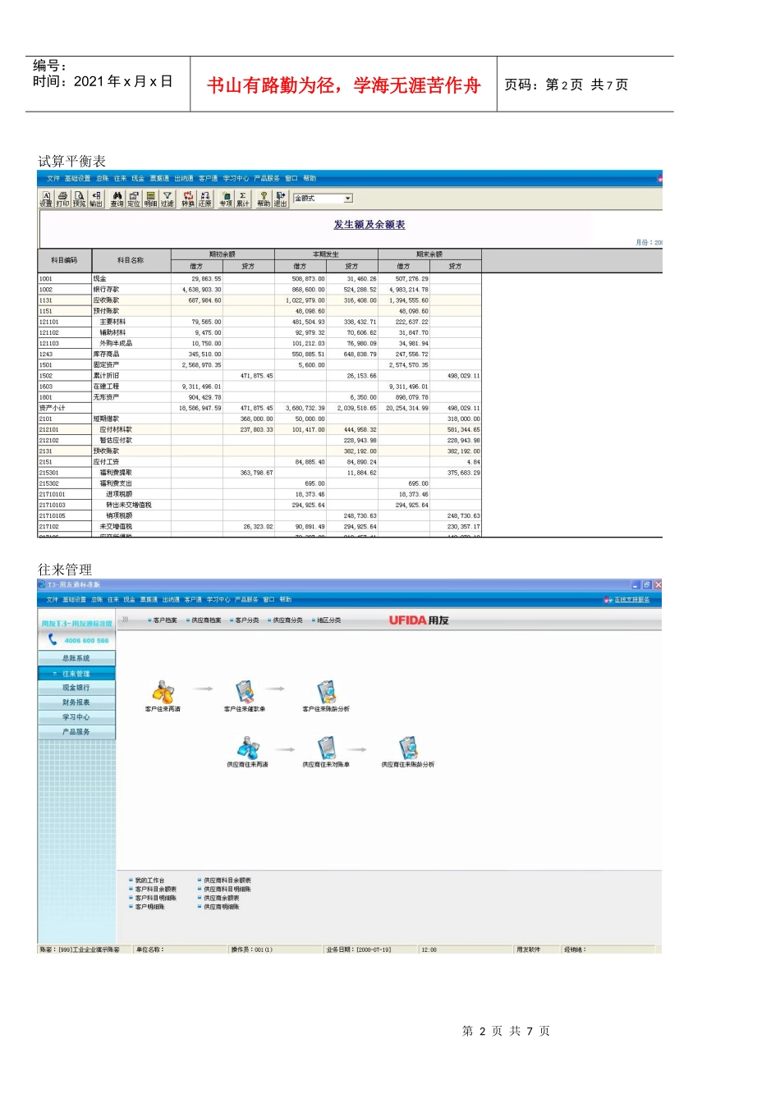The width and height of the screenshot is (780, 1103).
Task: Open the 供应商明细账 link
Action: coord(222,908)
